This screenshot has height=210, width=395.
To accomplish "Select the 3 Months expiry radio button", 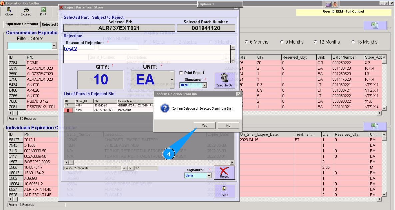I will coord(211,42).
